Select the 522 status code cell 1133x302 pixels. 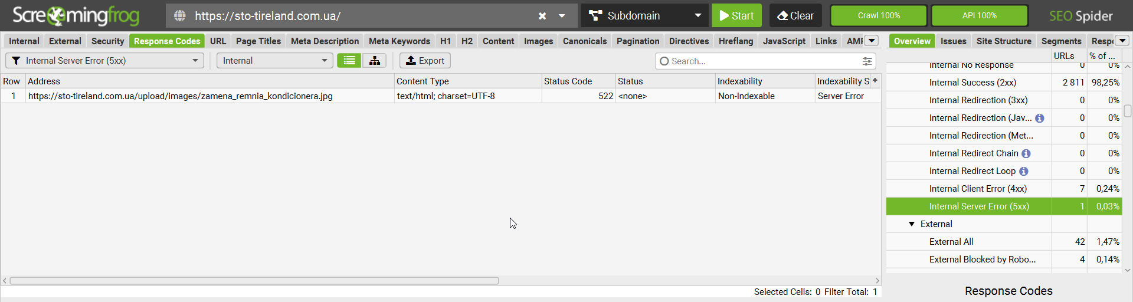(x=578, y=96)
